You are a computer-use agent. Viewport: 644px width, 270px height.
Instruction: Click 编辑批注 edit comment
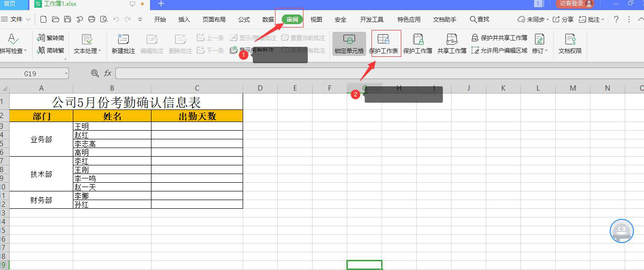[x=152, y=43]
